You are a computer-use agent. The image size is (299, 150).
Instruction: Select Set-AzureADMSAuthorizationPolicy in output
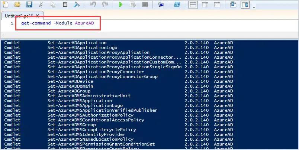pyautogui.click(x=90, y=115)
